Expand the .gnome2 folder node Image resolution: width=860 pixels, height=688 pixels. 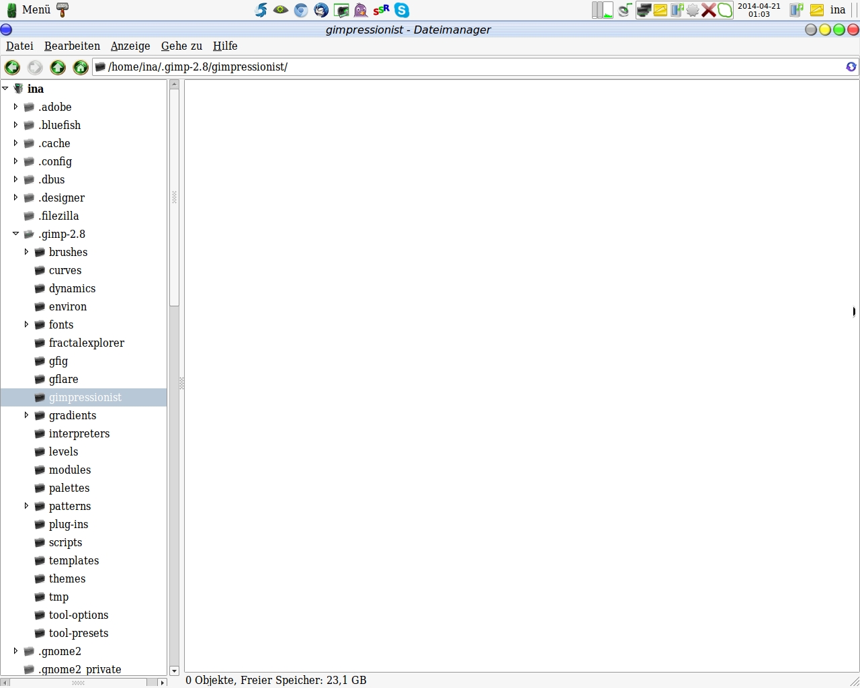pos(15,650)
